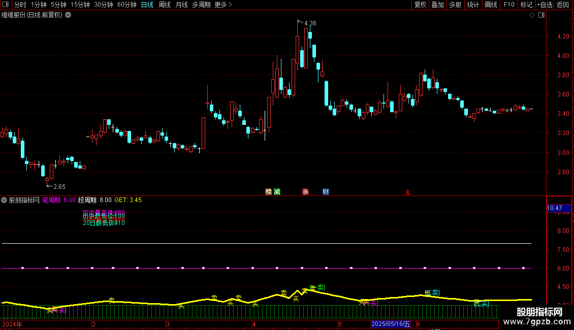This screenshot has width=574, height=330.
Task: Click the 20日最低价 label in the indicator panel
Action: 104,223
